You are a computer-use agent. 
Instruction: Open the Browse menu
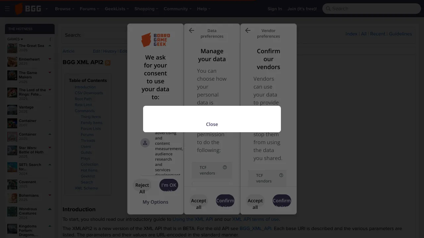pyautogui.click(x=65, y=9)
